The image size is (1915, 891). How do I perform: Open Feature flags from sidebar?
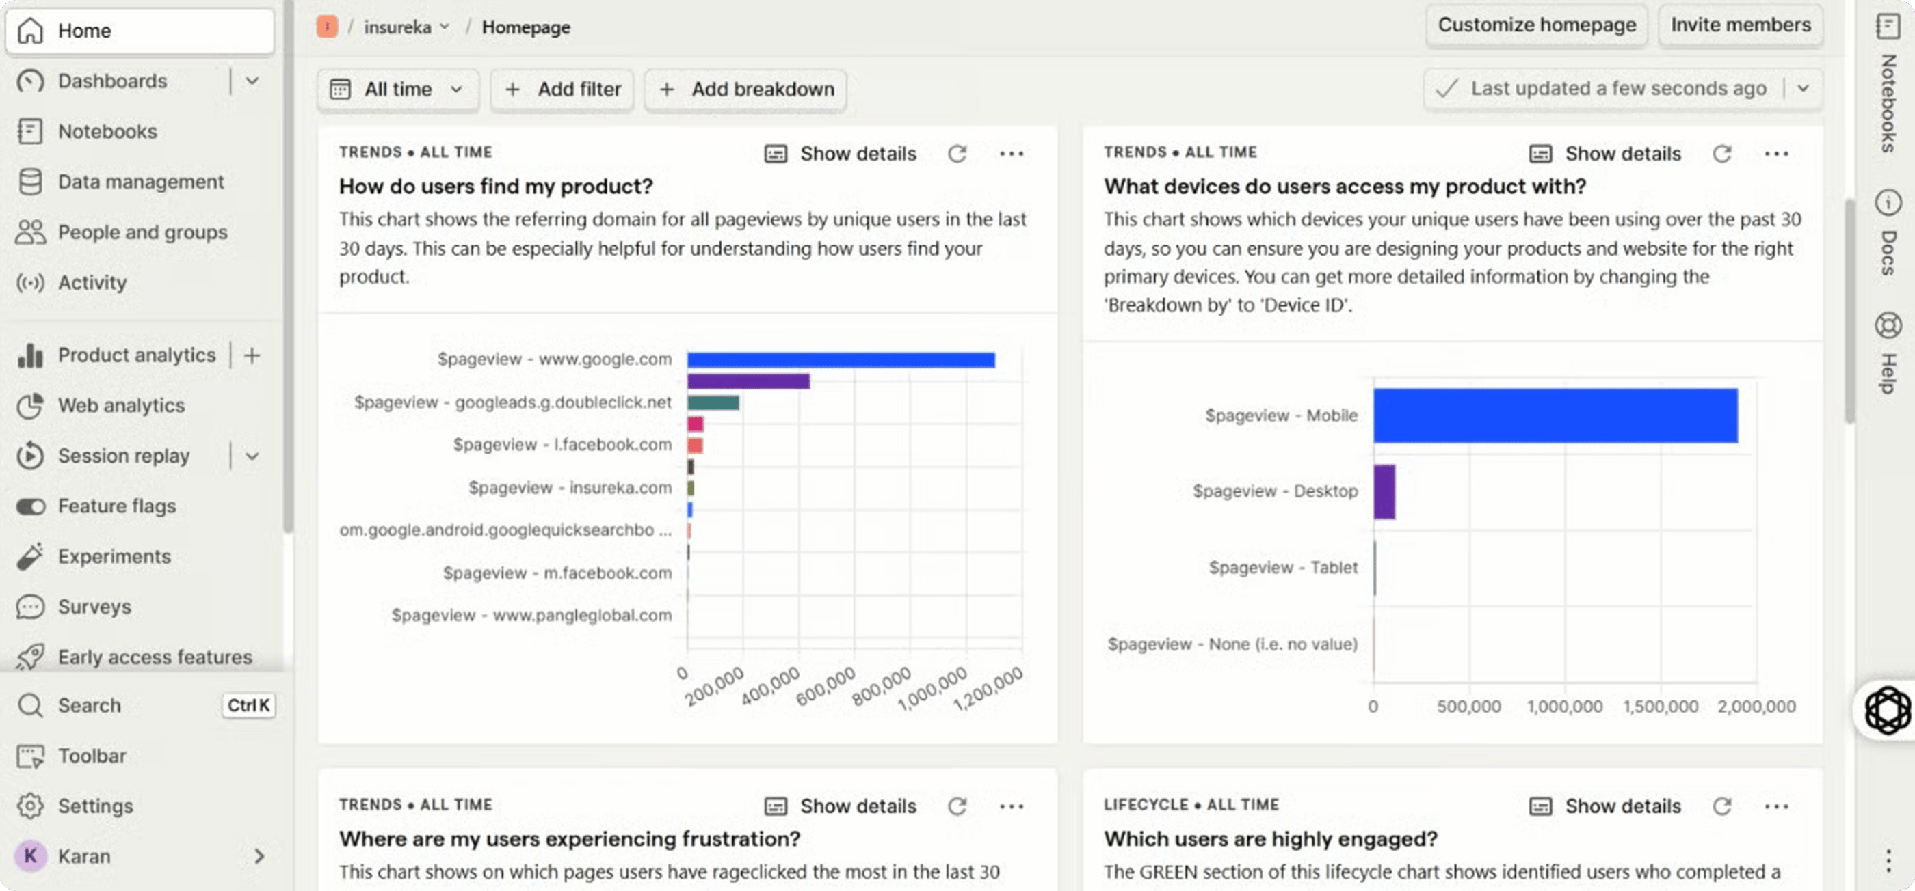coord(117,506)
